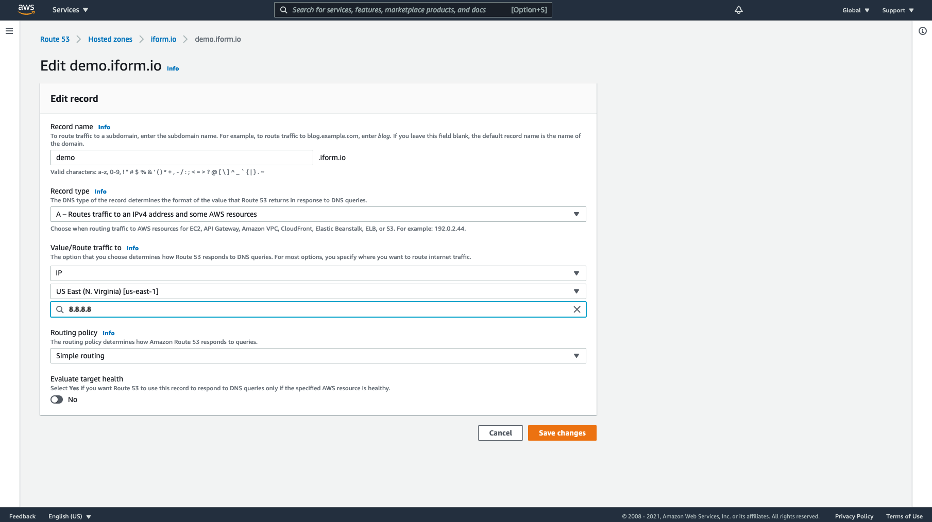932x522 pixels.
Task: Toggle Evaluate target health switch
Action: click(x=57, y=399)
